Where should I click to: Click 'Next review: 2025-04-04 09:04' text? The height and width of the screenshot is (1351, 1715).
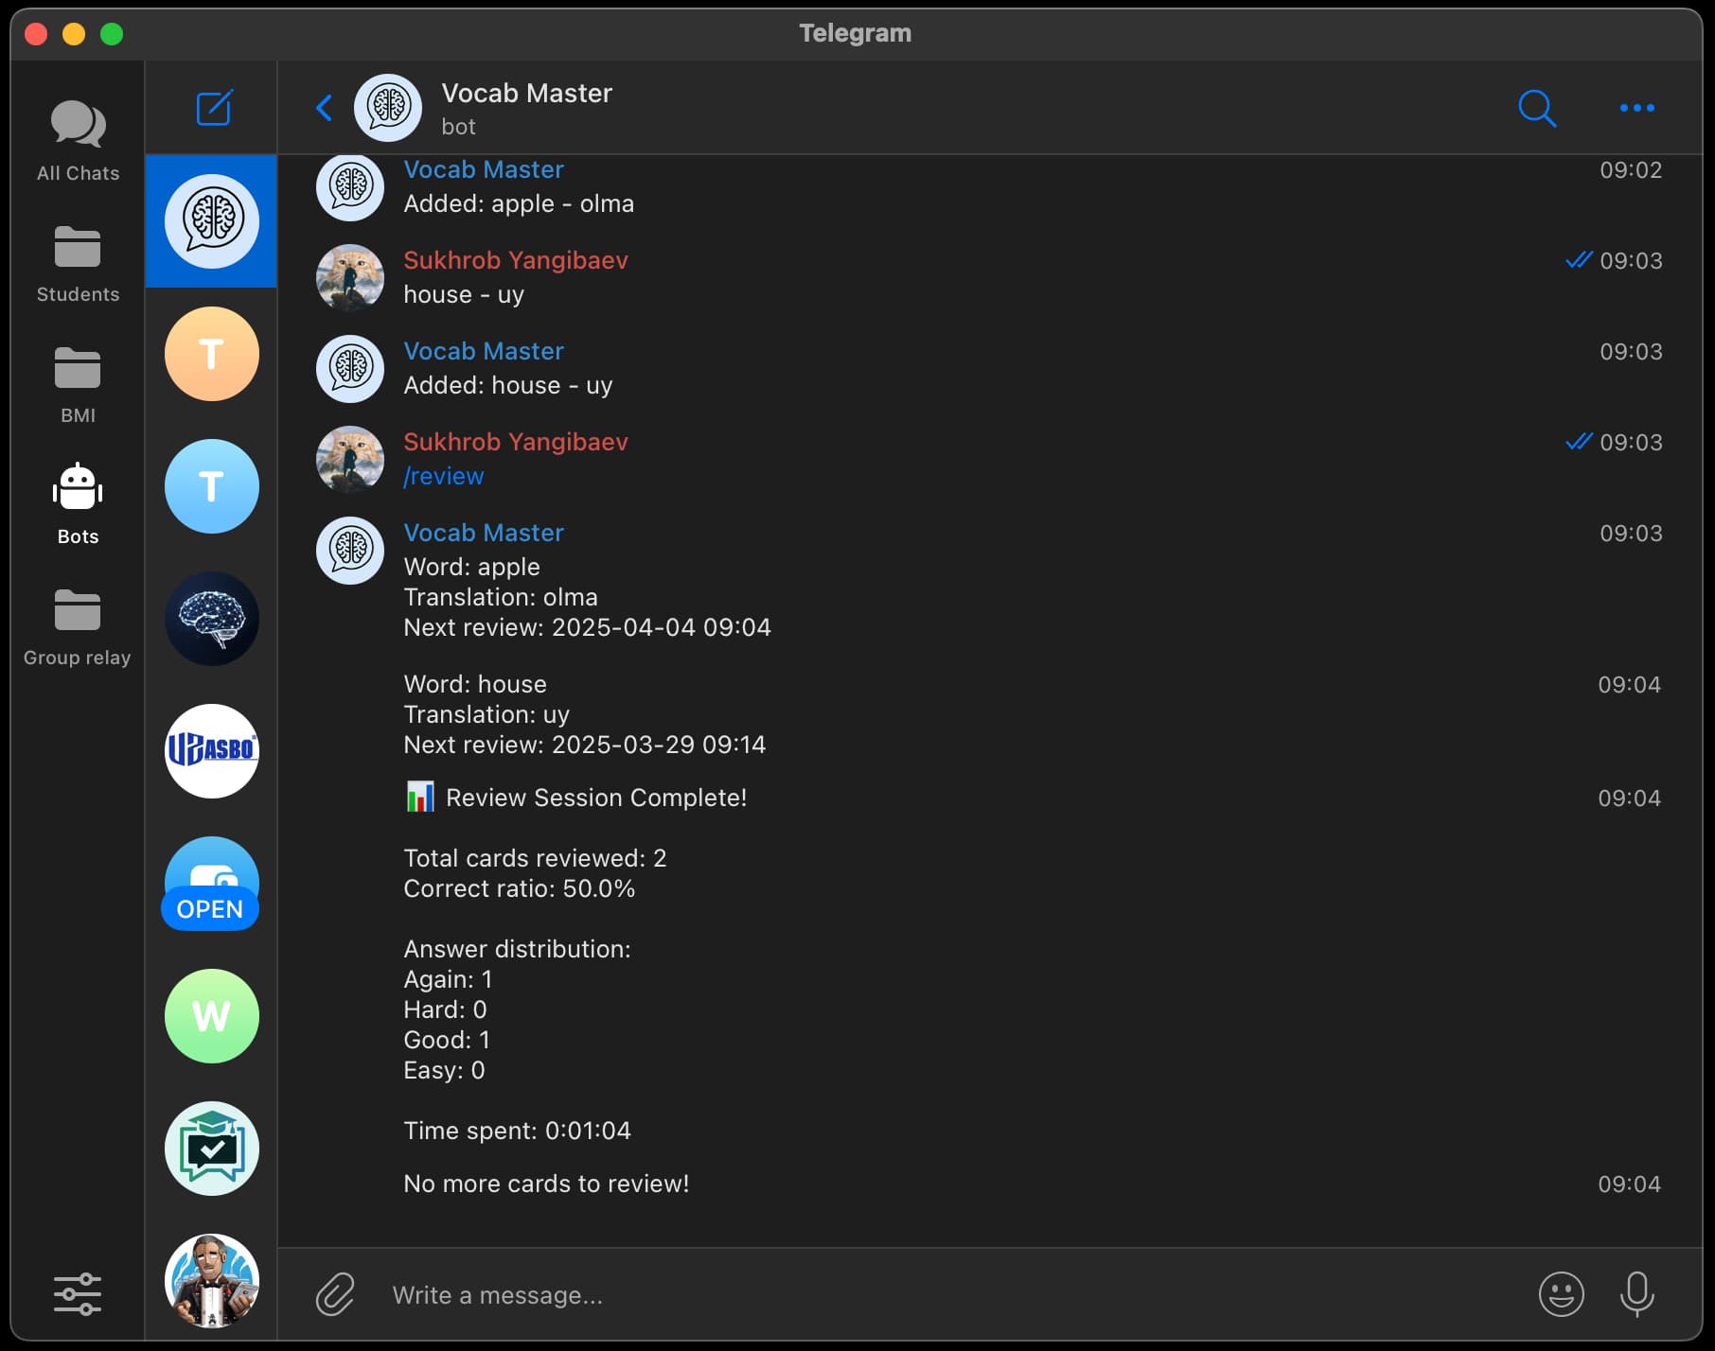588,627
